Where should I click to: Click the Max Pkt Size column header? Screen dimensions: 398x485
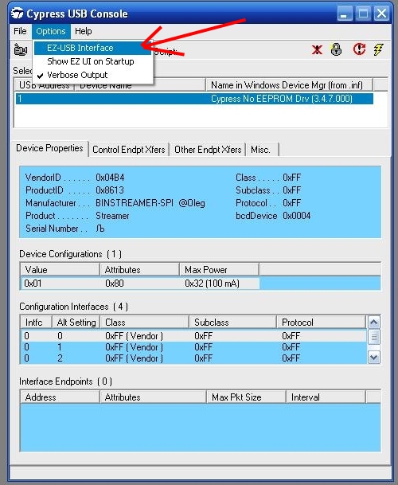coord(246,397)
